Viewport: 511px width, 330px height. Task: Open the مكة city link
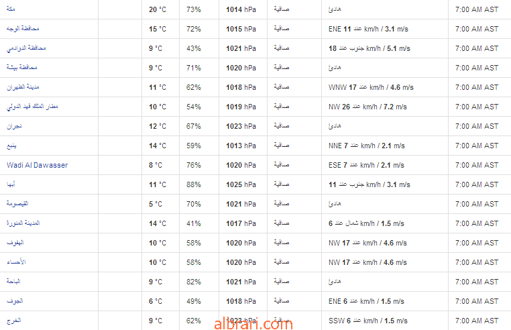click(11, 9)
